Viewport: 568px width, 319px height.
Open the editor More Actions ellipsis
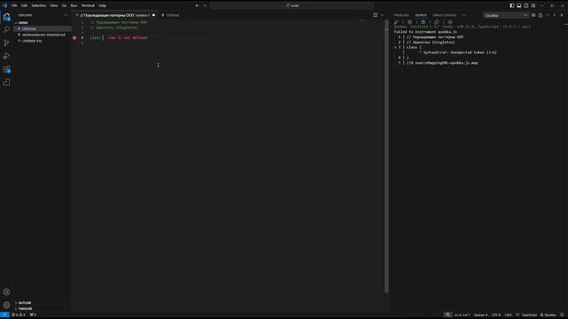(x=383, y=15)
